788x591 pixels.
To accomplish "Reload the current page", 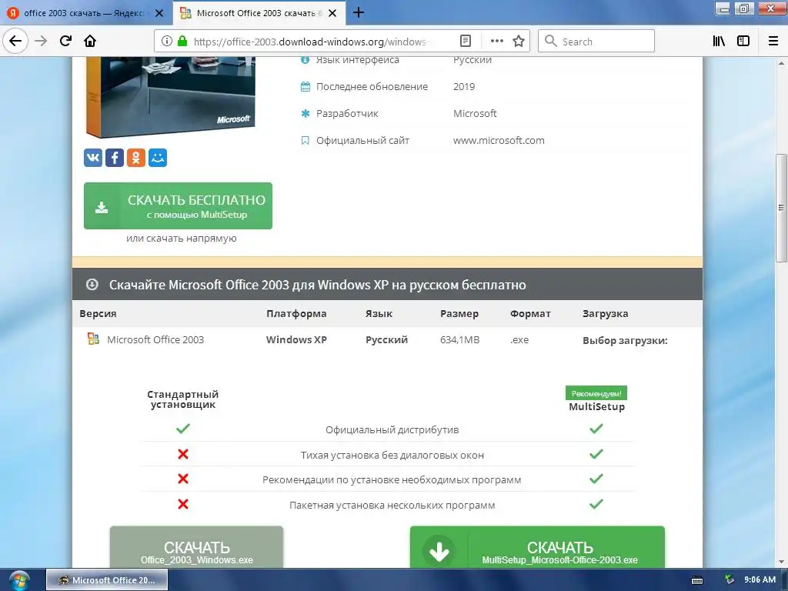I will tap(66, 41).
